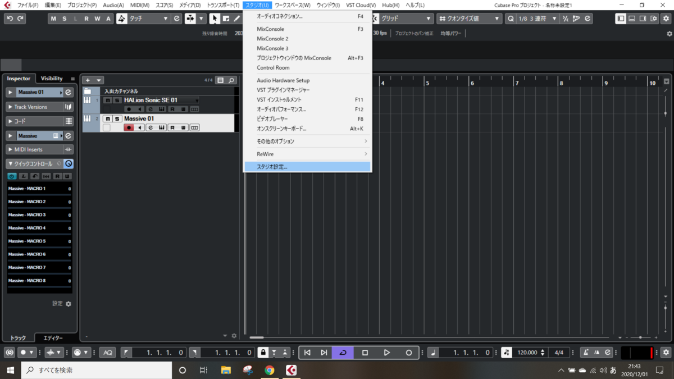Toggle left zone visibility button
The height and width of the screenshot is (379, 674).
click(621, 19)
